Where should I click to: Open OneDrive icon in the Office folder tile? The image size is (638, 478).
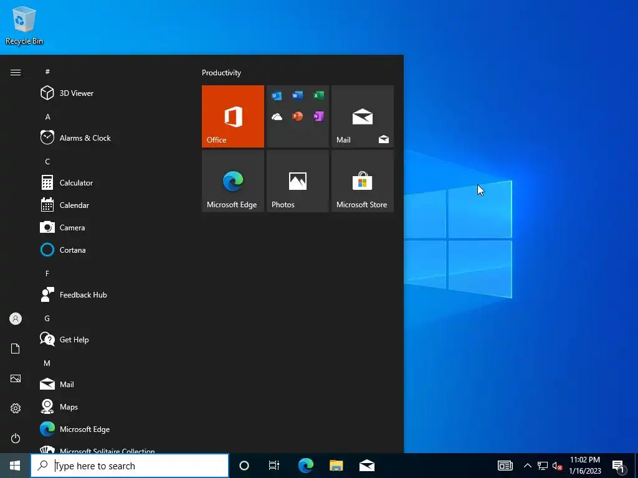277,117
